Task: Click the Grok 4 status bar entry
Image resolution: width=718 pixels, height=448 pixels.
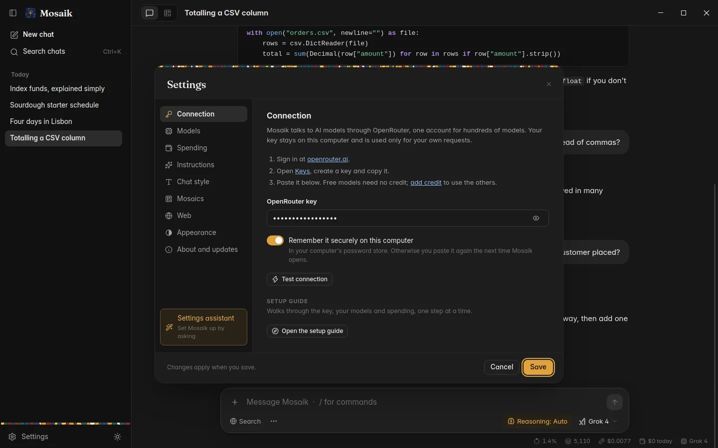Action: (x=694, y=441)
